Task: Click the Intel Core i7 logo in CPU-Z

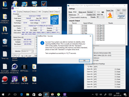Action: point(55,19)
